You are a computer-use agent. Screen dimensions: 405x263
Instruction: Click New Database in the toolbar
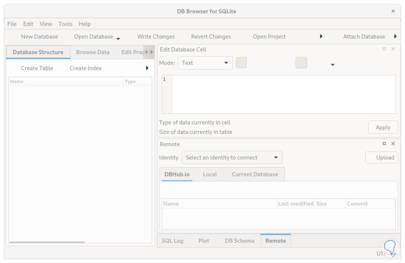point(39,37)
